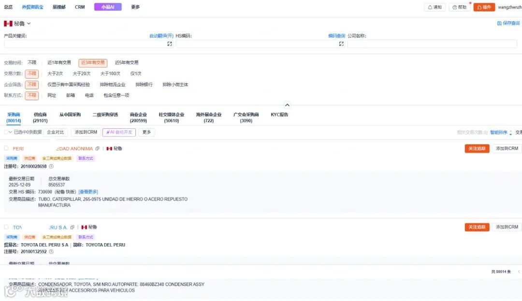Click the 保存查询 save query link
This screenshot has width=522, height=301.
point(508,23)
